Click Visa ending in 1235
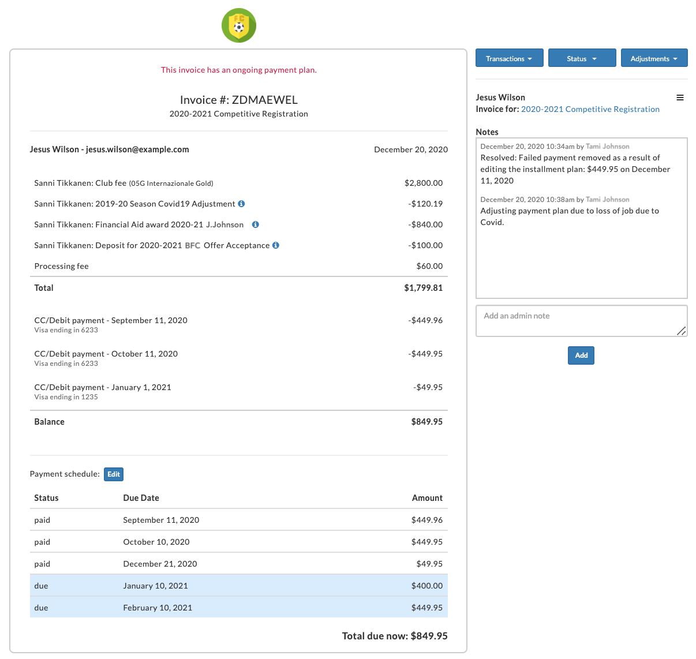696x659 pixels. (x=66, y=397)
